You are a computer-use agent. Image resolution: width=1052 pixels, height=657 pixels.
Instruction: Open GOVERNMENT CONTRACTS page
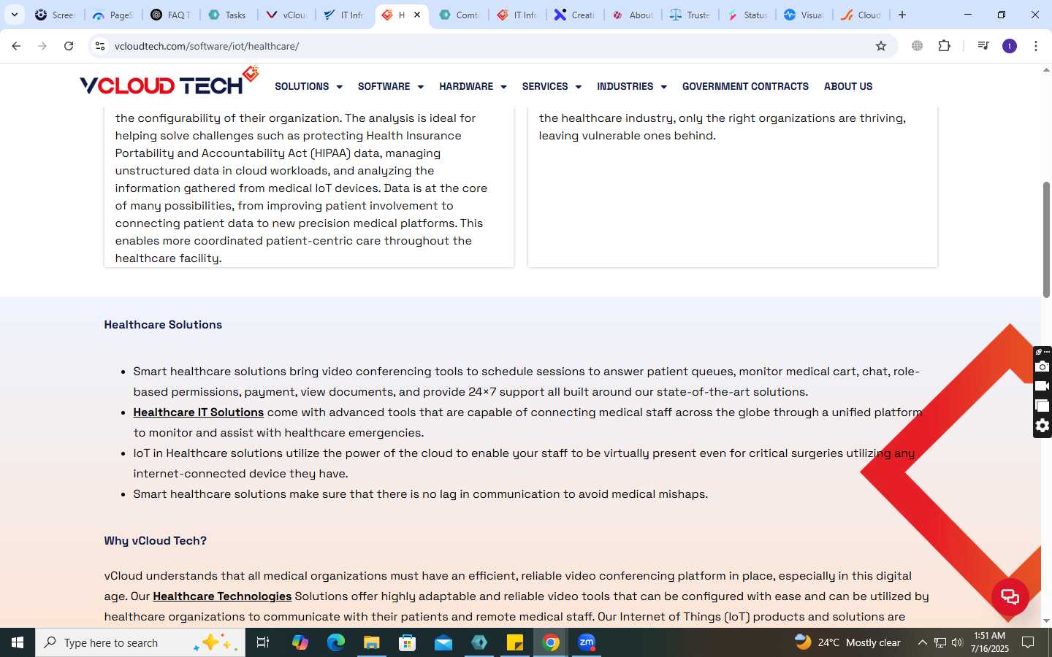pos(745,86)
